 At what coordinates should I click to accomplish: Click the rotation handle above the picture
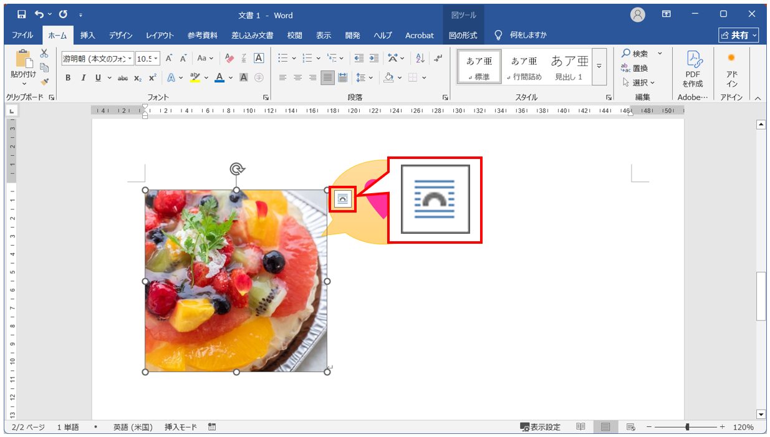[236, 169]
